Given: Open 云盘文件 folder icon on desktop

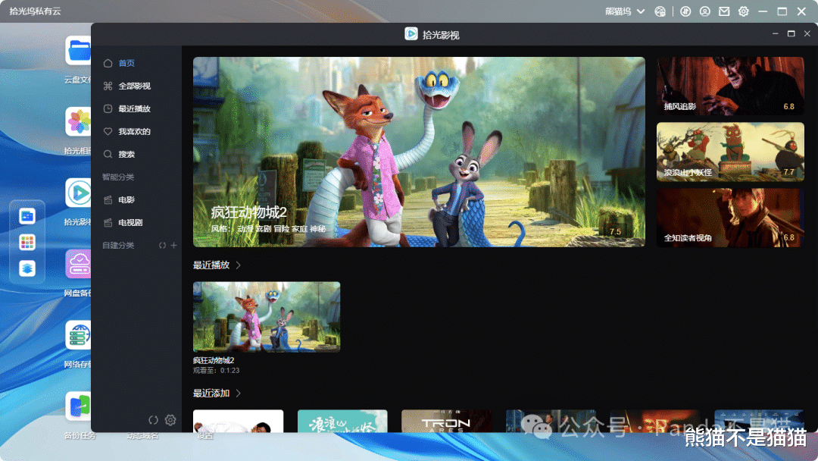Looking at the screenshot, I should [x=78, y=51].
